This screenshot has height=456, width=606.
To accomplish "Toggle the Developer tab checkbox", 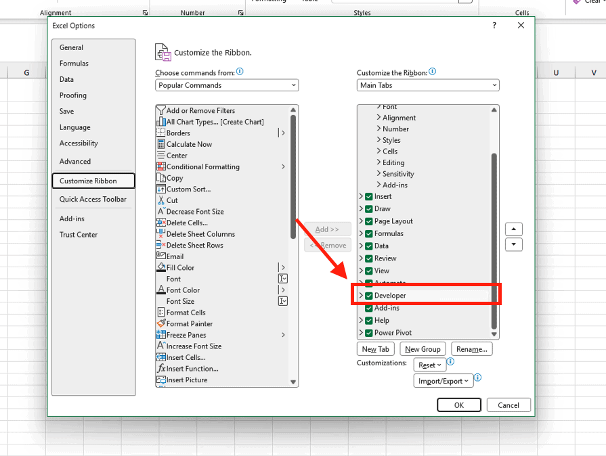I will 369,296.
